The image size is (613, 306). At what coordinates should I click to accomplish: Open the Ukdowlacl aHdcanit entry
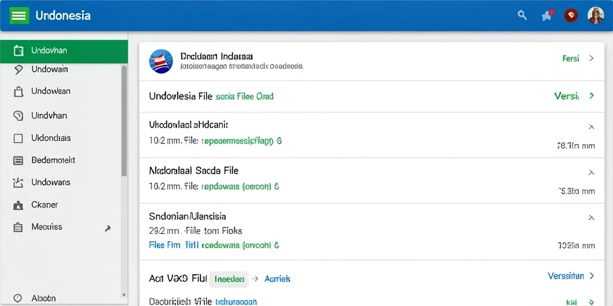coord(189,125)
